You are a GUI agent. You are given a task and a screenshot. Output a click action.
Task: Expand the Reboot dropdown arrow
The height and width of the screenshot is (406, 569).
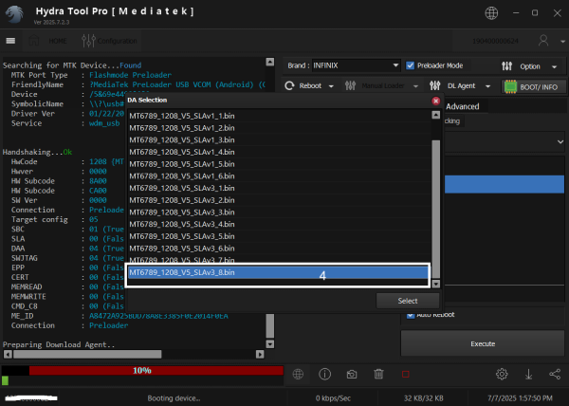[x=331, y=86]
